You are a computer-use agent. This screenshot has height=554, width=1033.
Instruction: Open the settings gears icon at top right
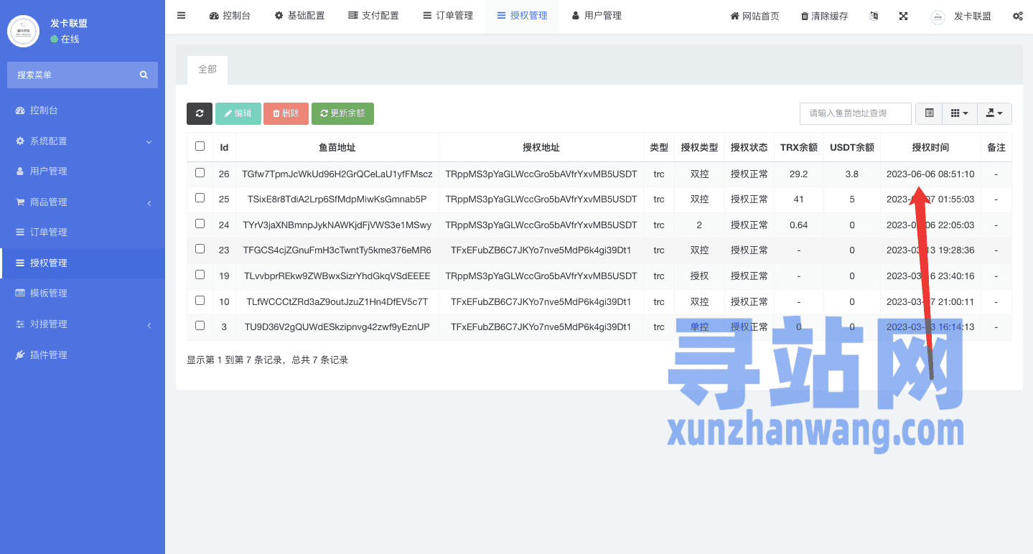pos(1018,16)
